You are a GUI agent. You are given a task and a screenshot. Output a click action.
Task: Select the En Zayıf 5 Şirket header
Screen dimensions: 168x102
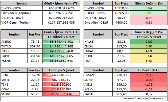[149, 70]
